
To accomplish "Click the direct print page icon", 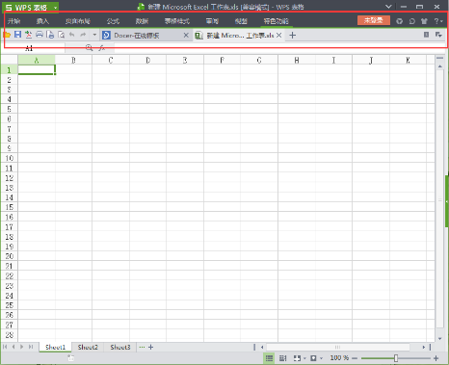I will pyautogui.click(x=50, y=35).
